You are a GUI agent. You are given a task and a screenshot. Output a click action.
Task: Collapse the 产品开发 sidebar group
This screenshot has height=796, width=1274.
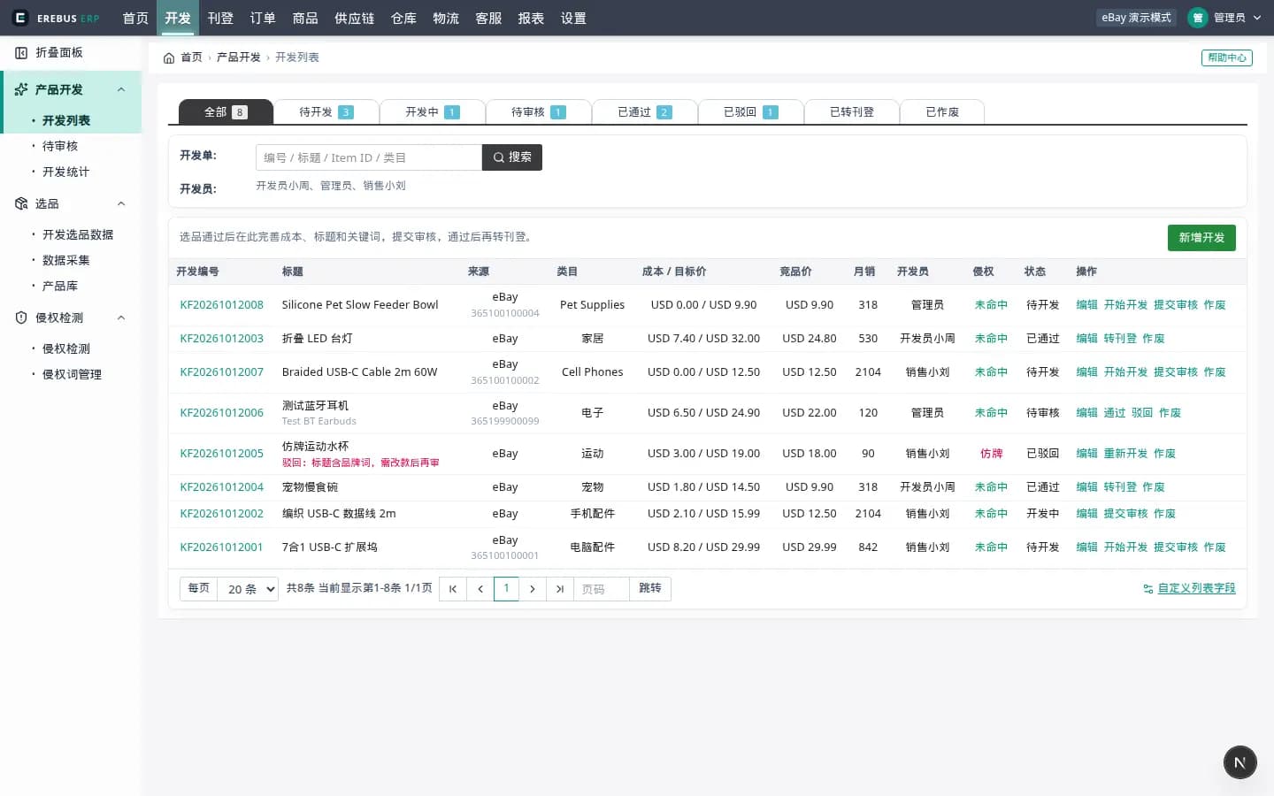pyautogui.click(x=121, y=89)
